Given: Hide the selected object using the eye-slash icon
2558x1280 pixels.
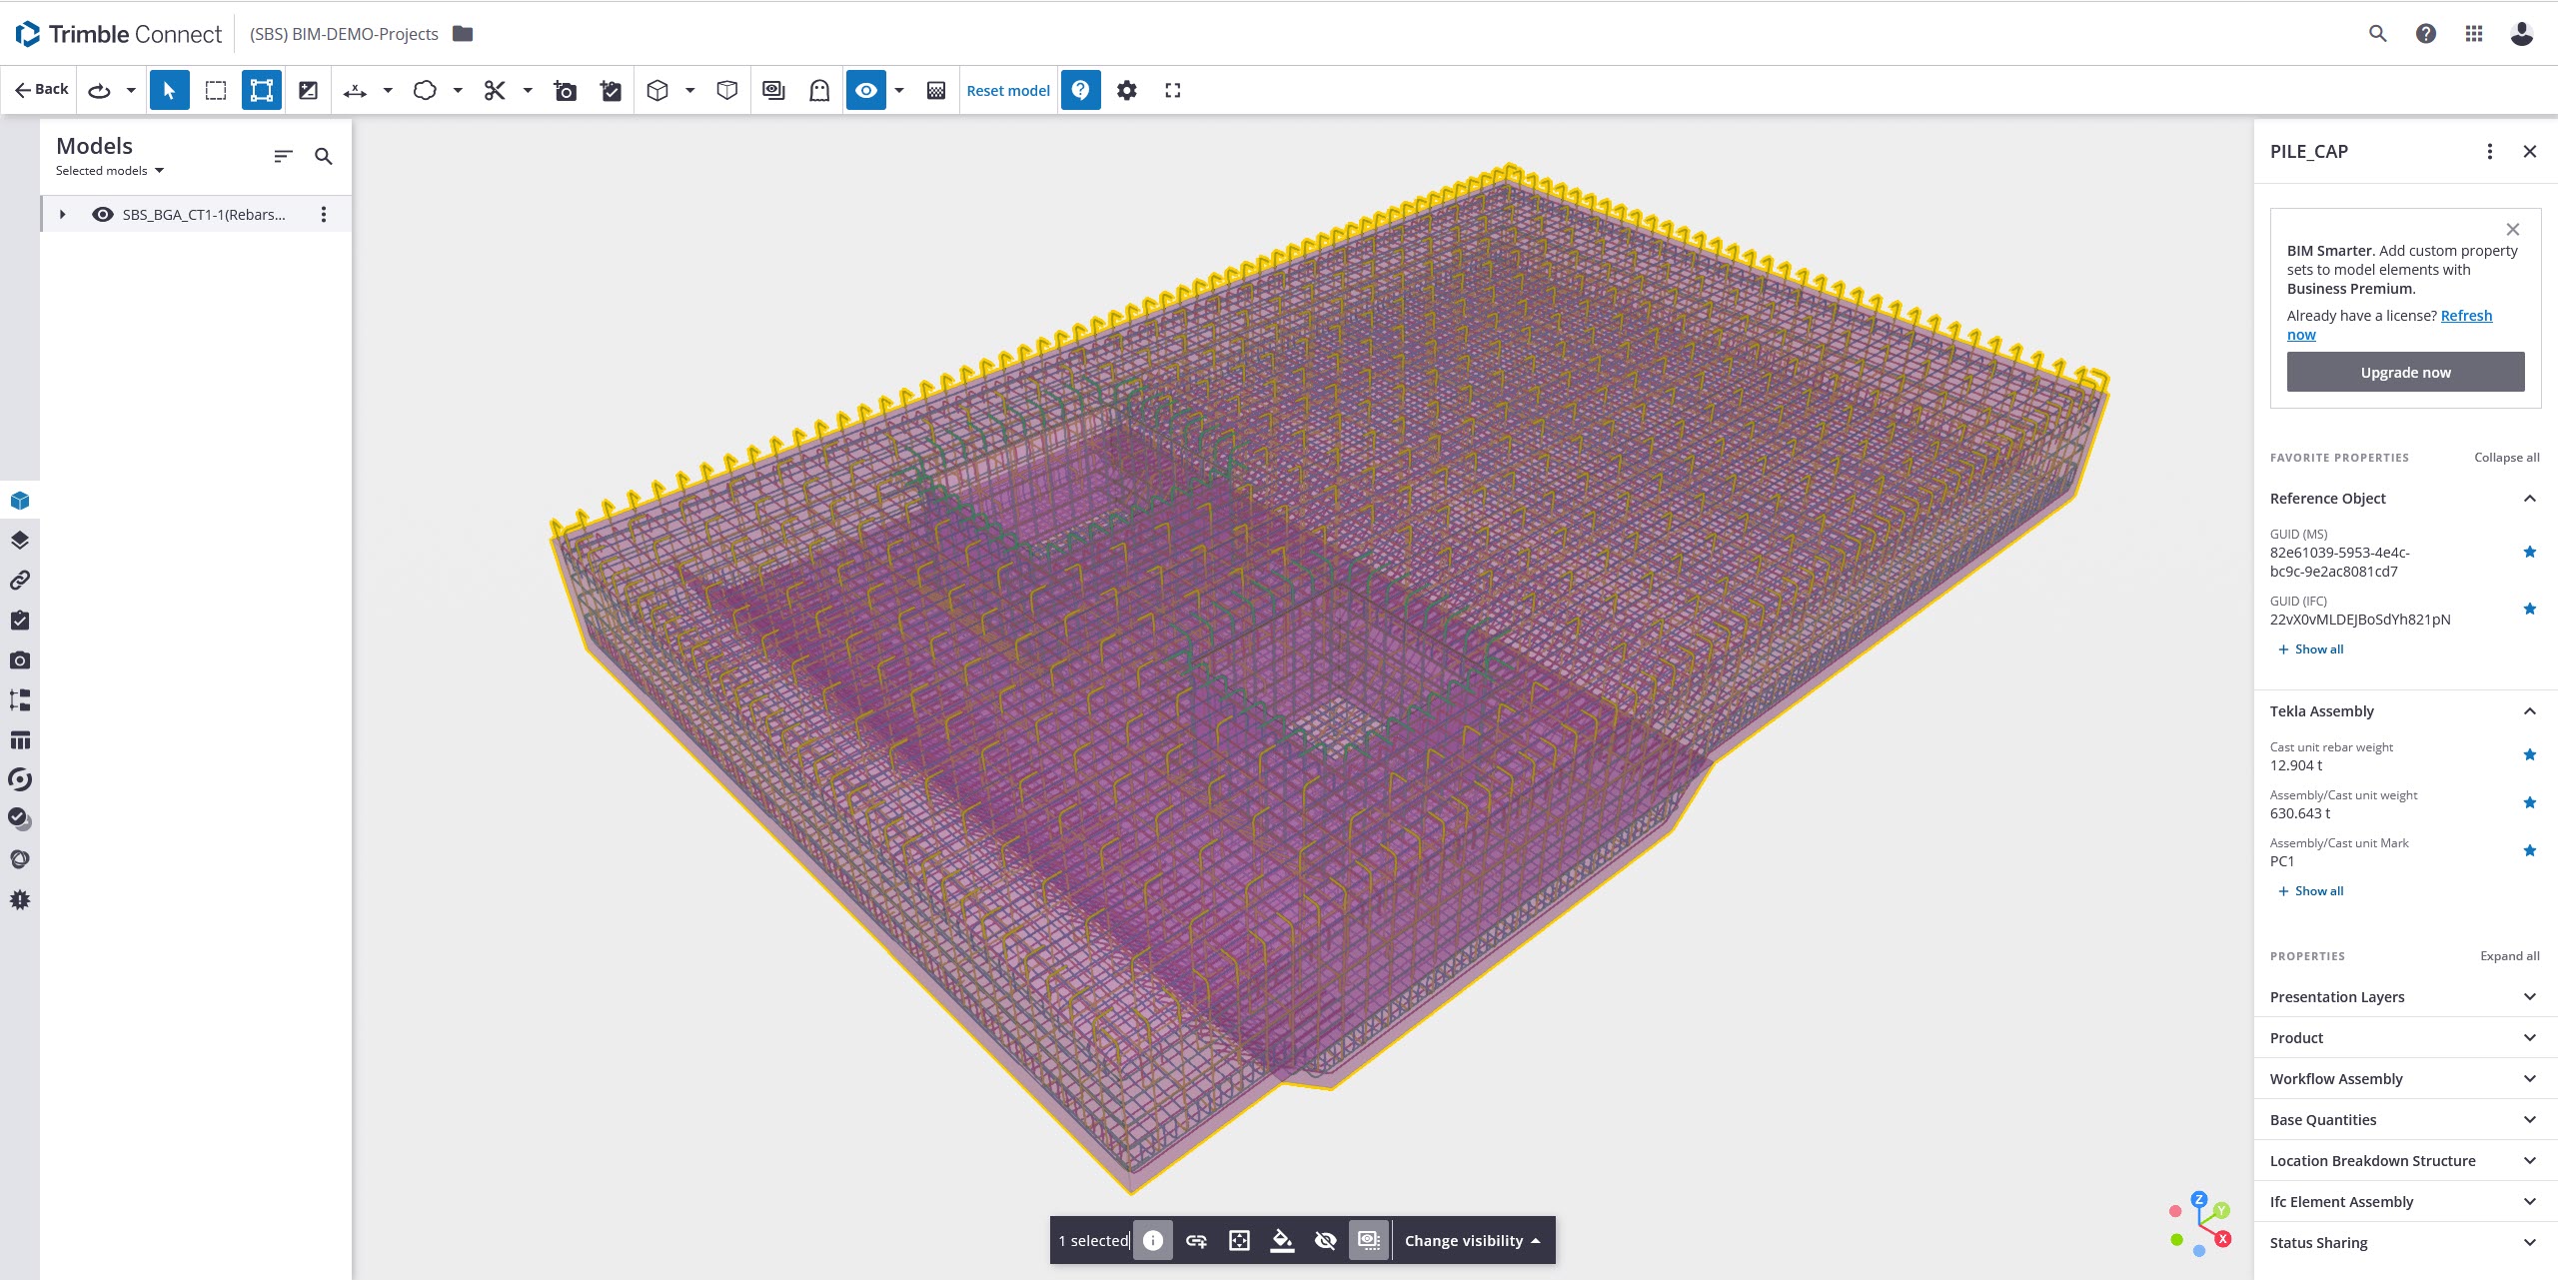Looking at the screenshot, I should [1325, 1240].
